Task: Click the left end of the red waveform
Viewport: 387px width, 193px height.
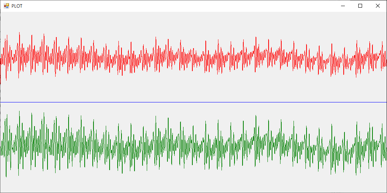Action: click(2, 59)
